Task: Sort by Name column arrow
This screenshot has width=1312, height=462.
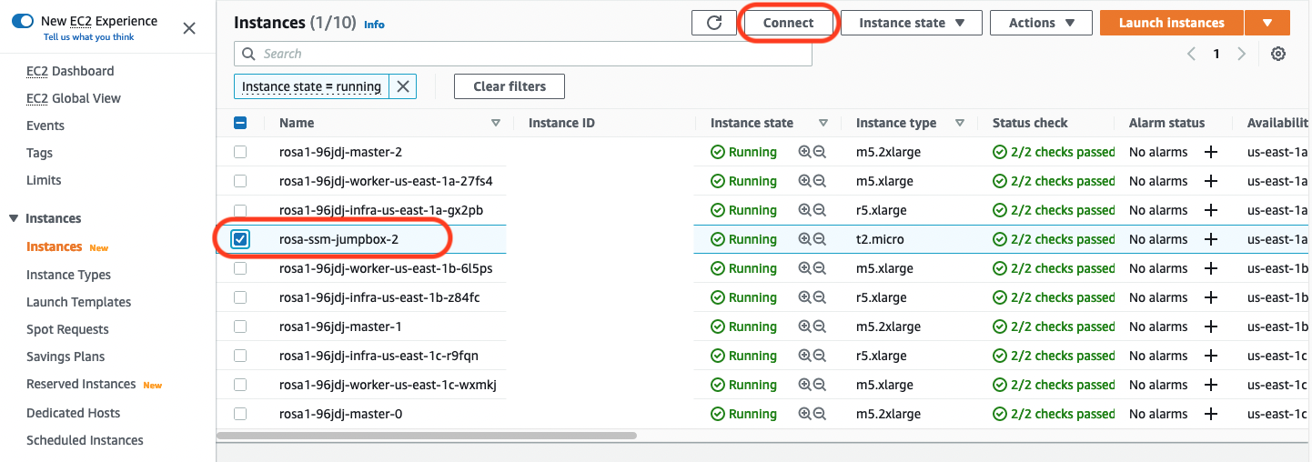Action: coord(496,123)
